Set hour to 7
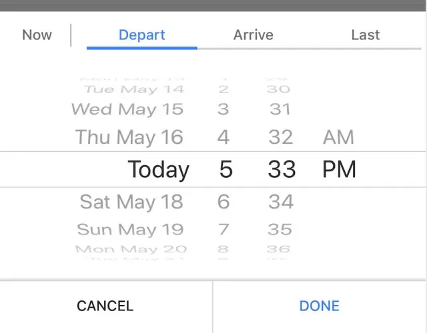Screen dimensions: 427x333 (224, 230)
